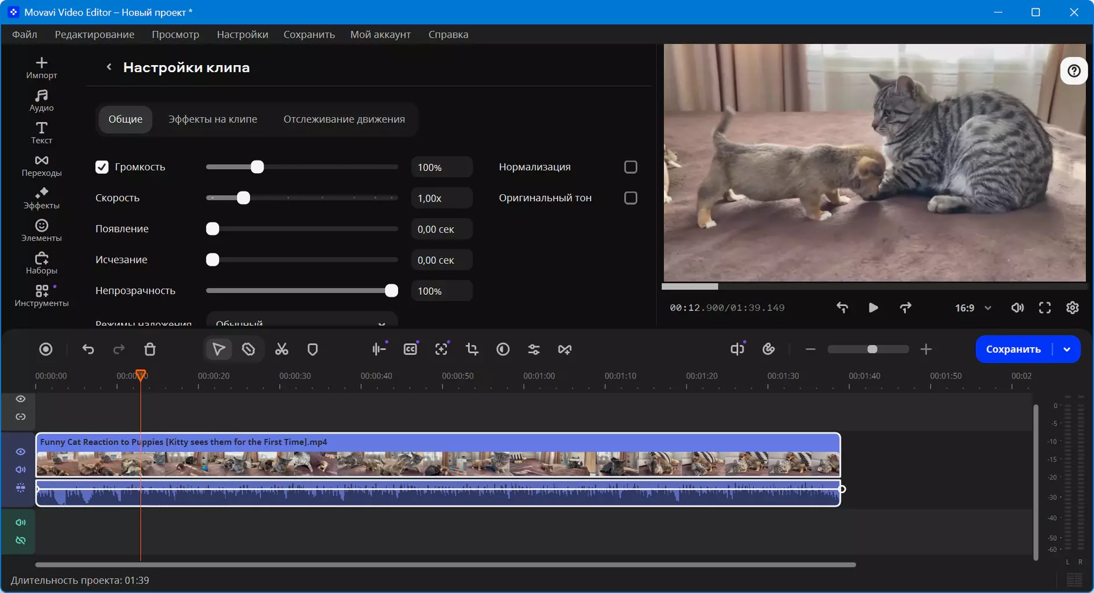Open the Элементы stickers panel
This screenshot has height=593, width=1094.
pos(41,231)
